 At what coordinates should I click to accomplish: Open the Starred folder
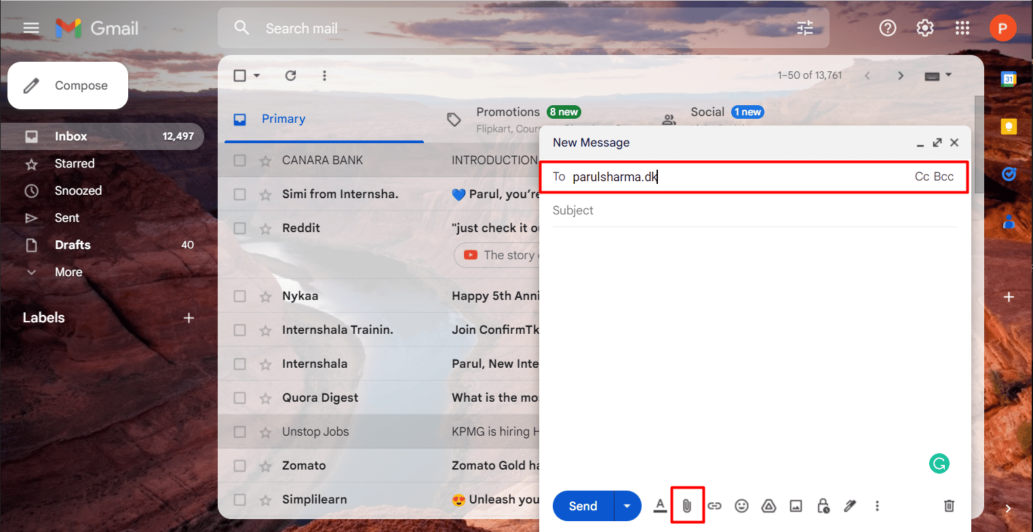tap(102, 164)
